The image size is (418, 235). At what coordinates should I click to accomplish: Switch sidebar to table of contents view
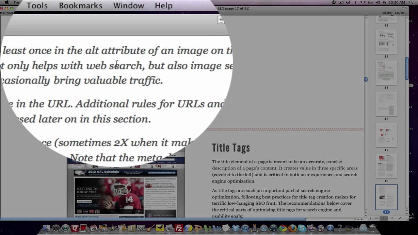click(x=392, y=218)
